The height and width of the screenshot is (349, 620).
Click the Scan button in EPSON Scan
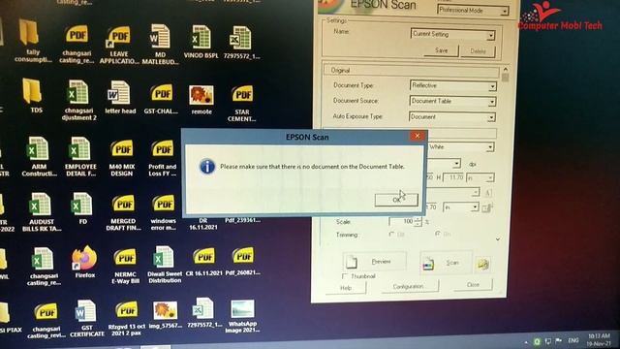tap(446, 263)
